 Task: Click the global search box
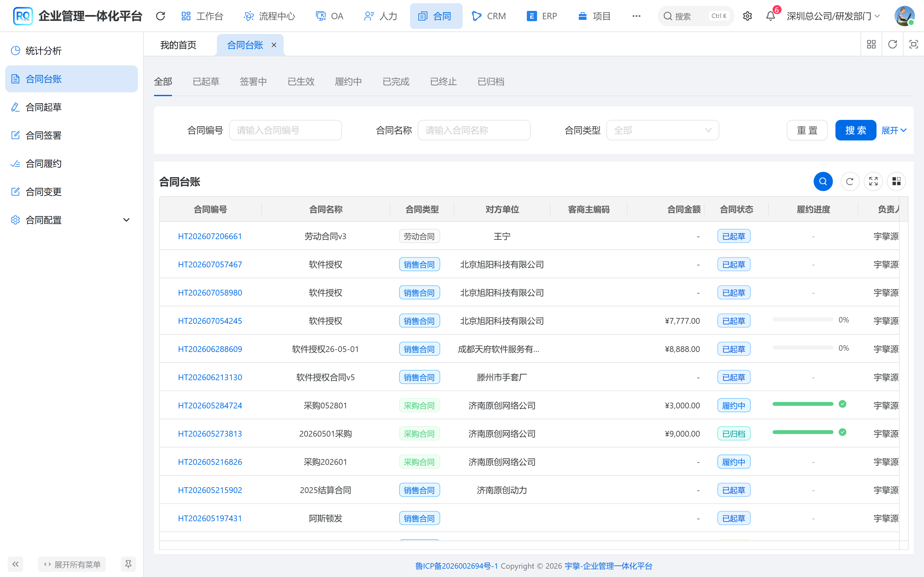pos(696,16)
